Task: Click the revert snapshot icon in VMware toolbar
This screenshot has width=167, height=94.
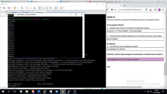Action: click(x=31, y=8)
